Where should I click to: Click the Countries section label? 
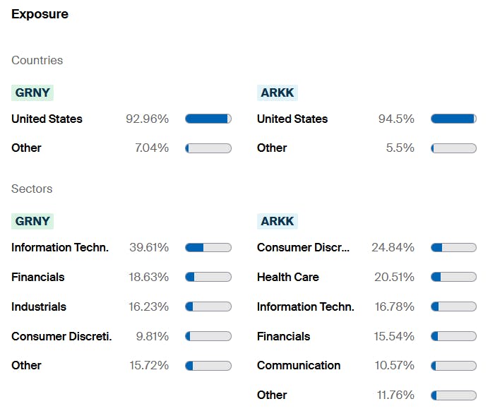pyautogui.click(x=37, y=60)
